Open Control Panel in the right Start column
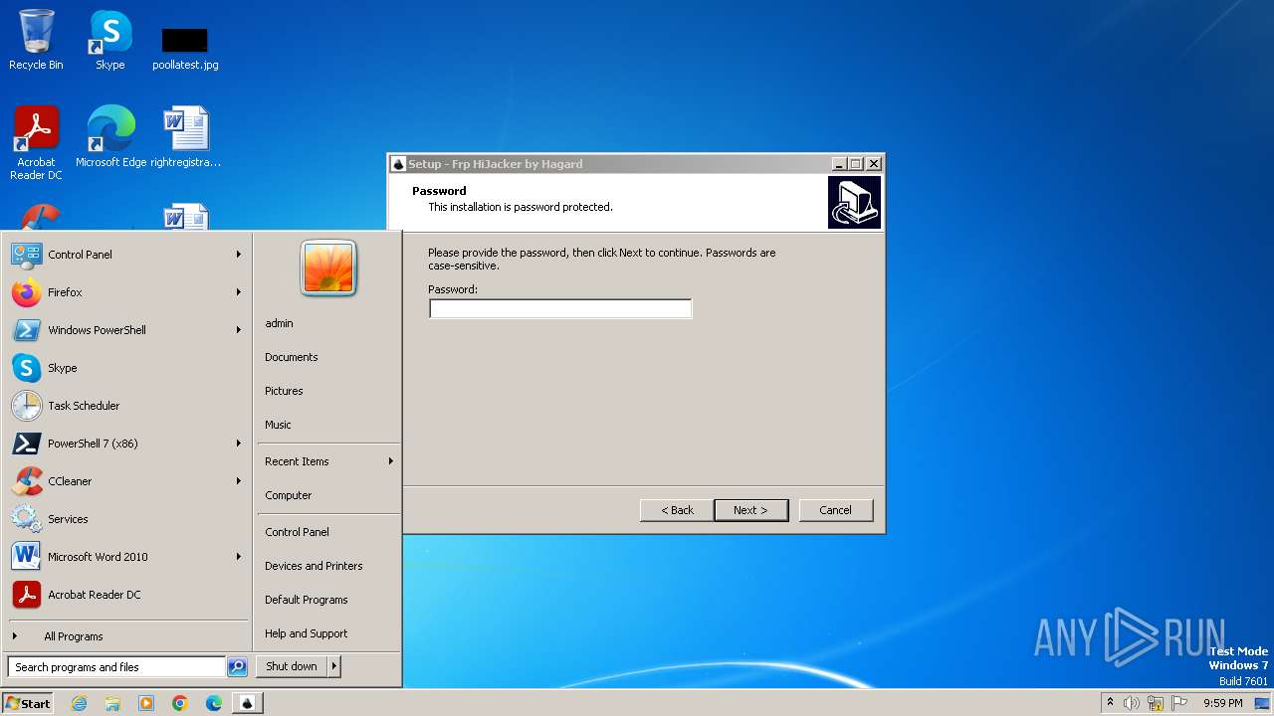The height and width of the screenshot is (716, 1274). (x=328, y=532)
